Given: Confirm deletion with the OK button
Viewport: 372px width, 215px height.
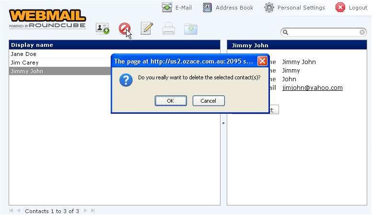Looking at the screenshot, I should [x=170, y=101].
